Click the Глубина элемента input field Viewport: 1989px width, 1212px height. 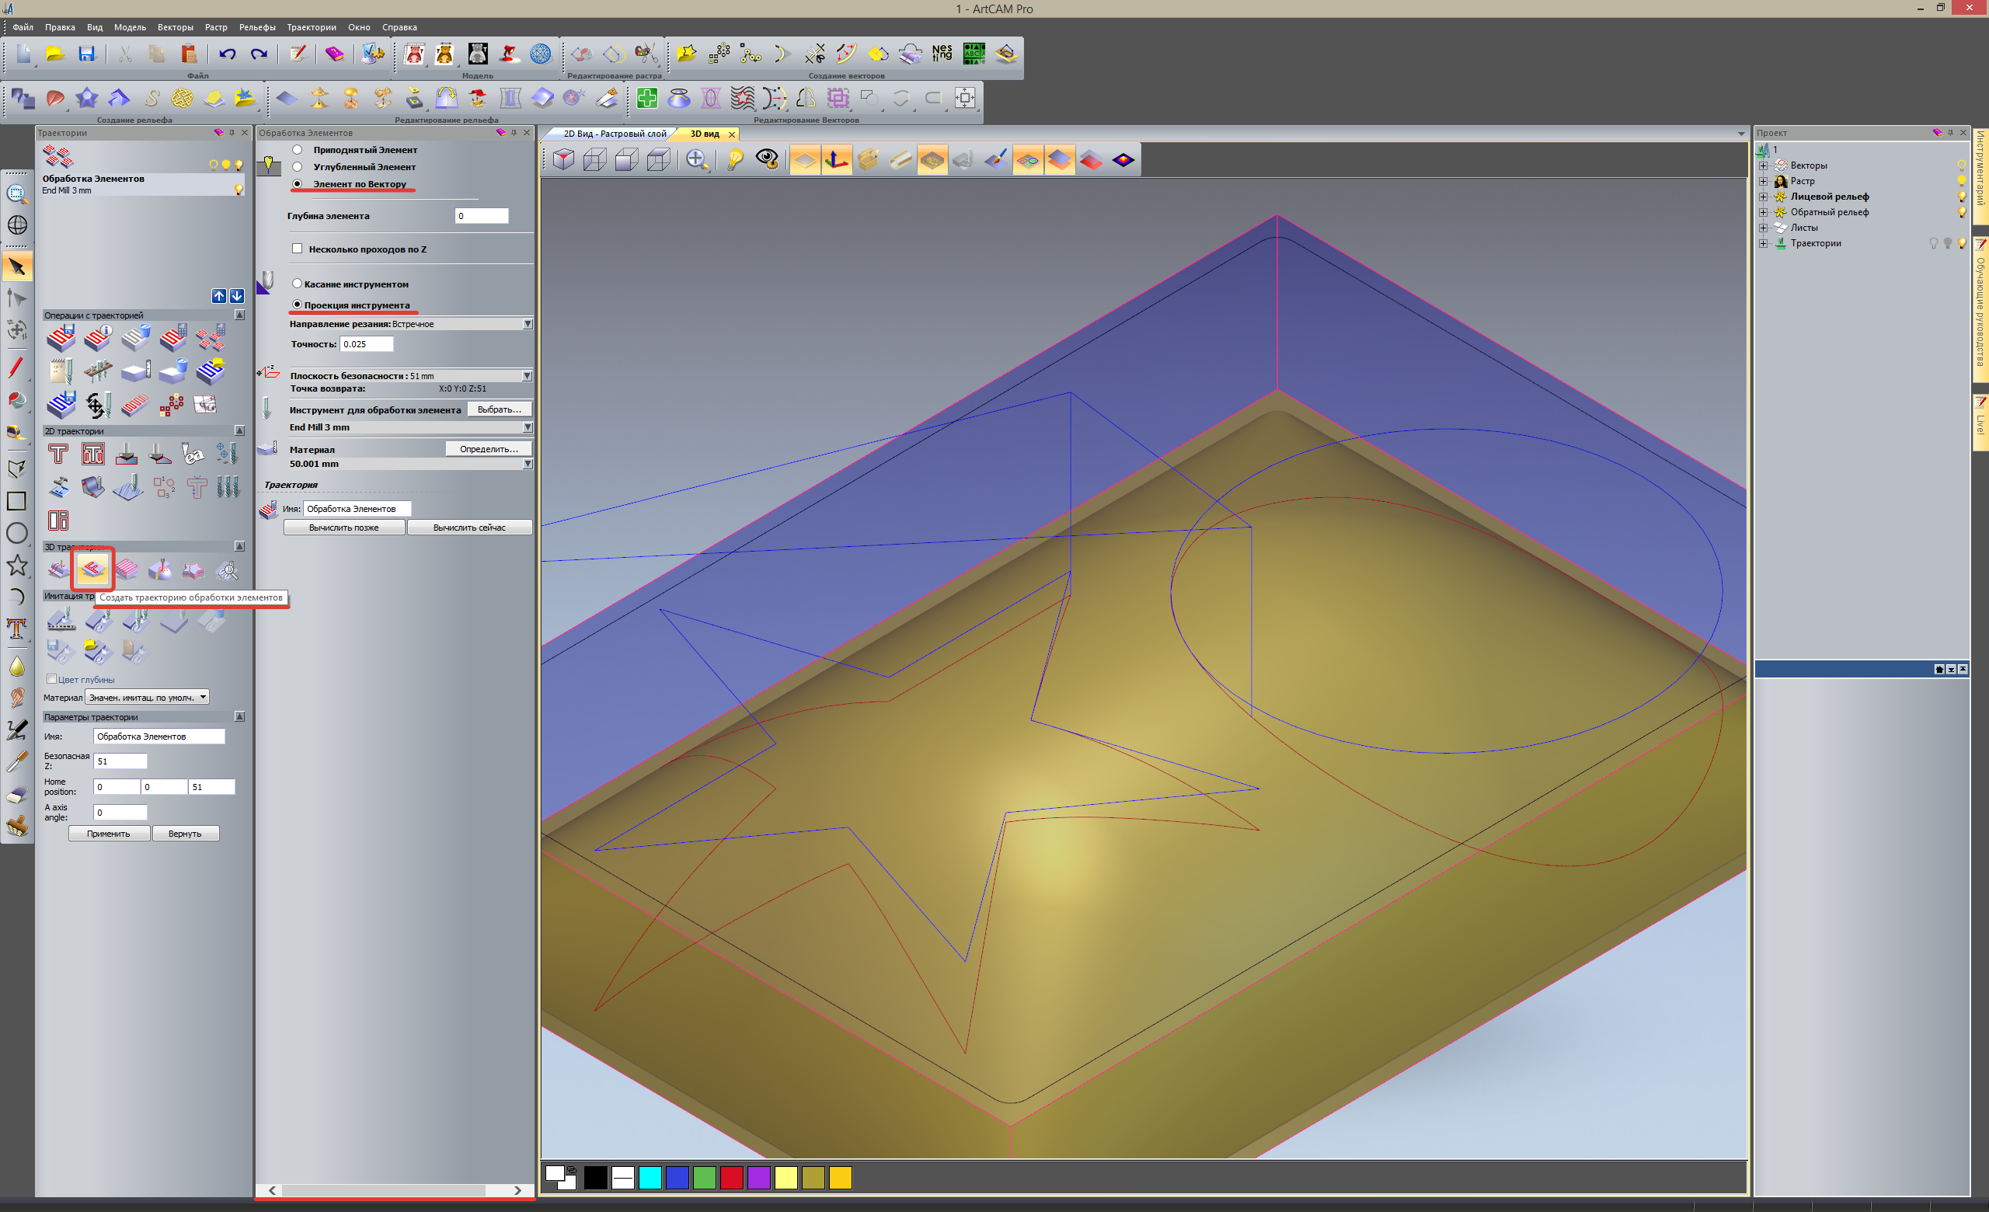[481, 216]
